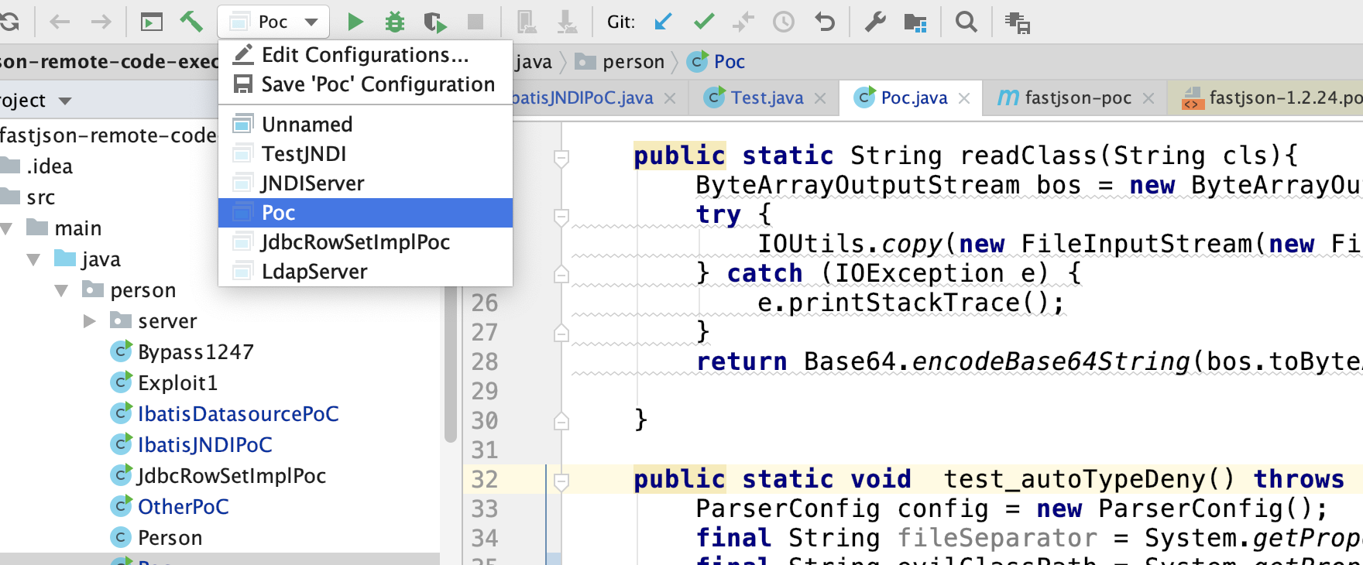The image size is (1363, 565).
Task: Collapse the person package folder
Action: click(61, 291)
